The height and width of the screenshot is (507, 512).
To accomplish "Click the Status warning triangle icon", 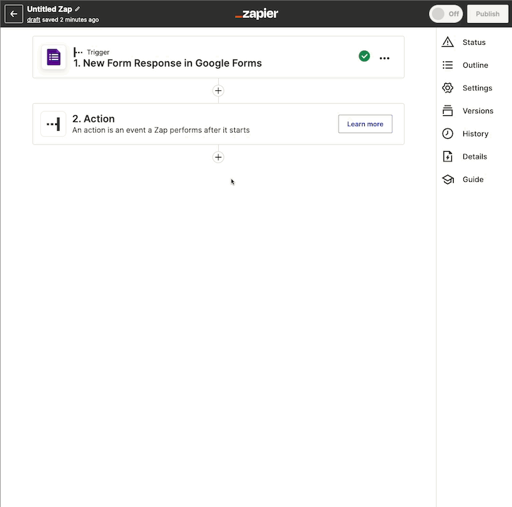I will pos(447,42).
